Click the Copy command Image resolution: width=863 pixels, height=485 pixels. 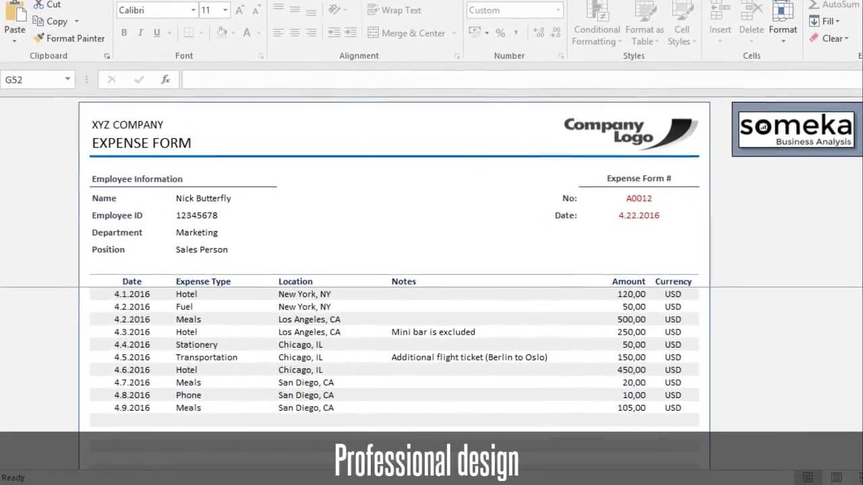click(x=51, y=21)
